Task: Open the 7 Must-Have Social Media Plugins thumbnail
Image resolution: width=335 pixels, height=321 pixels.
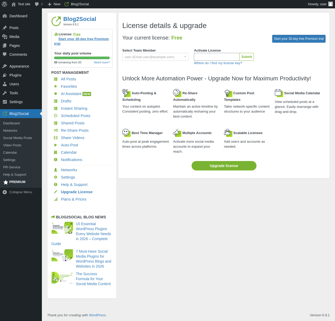Action: tap(62, 255)
